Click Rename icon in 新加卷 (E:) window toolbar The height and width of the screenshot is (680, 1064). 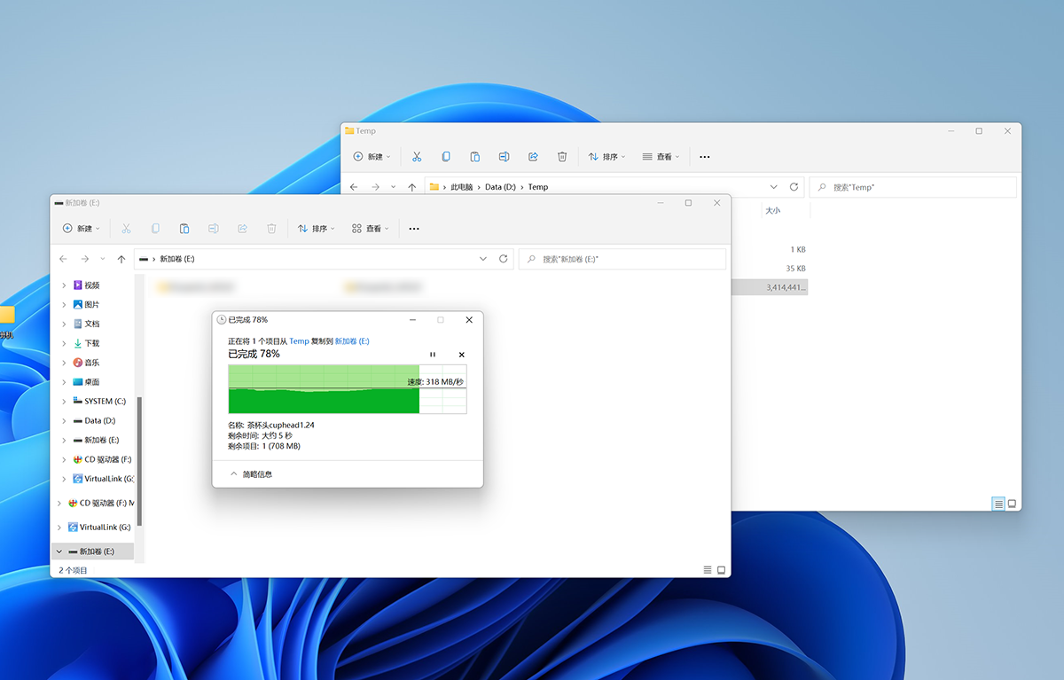214,229
